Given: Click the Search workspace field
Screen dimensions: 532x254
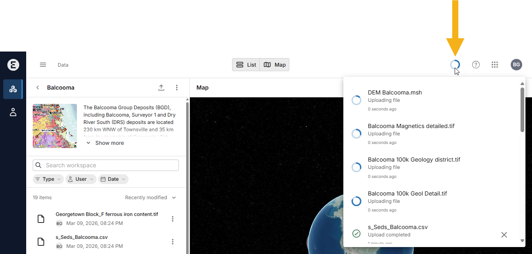Looking at the screenshot, I should pos(106,165).
